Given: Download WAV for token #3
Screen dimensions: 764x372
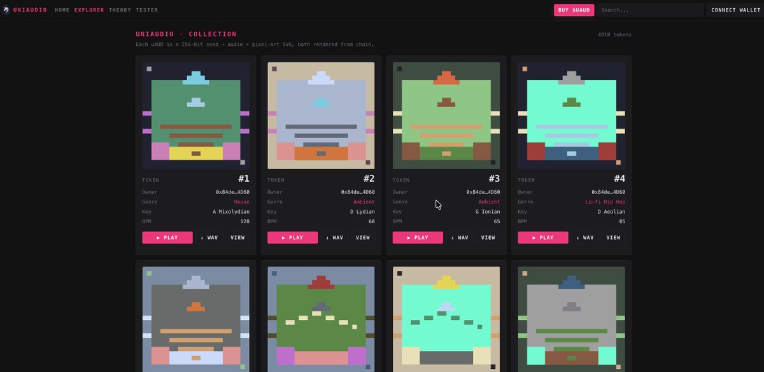Looking at the screenshot, I should (x=460, y=237).
